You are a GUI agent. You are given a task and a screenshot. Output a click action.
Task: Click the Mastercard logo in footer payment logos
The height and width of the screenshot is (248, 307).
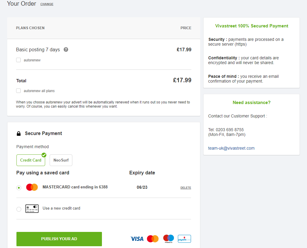[153, 239]
